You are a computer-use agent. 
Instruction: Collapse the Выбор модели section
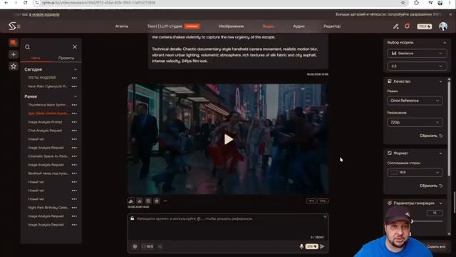[445, 43]
